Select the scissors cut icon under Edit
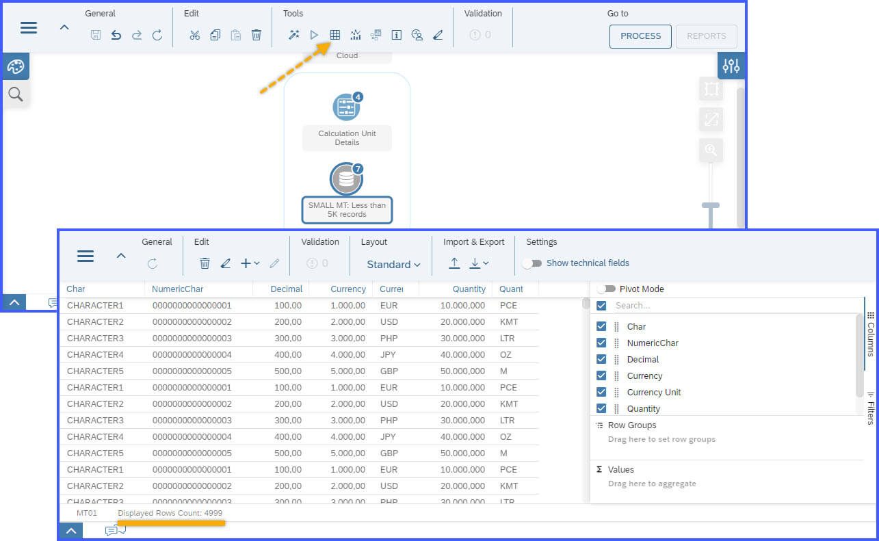Viewport: 879px width, 541px height. 194,34
